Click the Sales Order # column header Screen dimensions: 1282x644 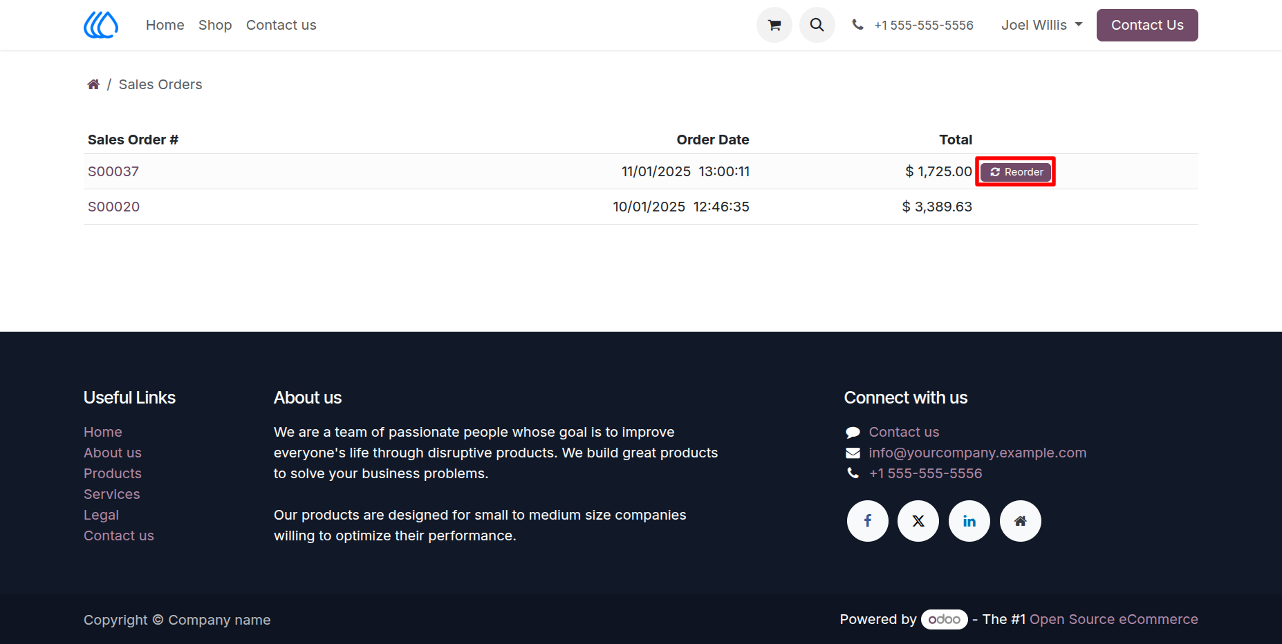133,140
